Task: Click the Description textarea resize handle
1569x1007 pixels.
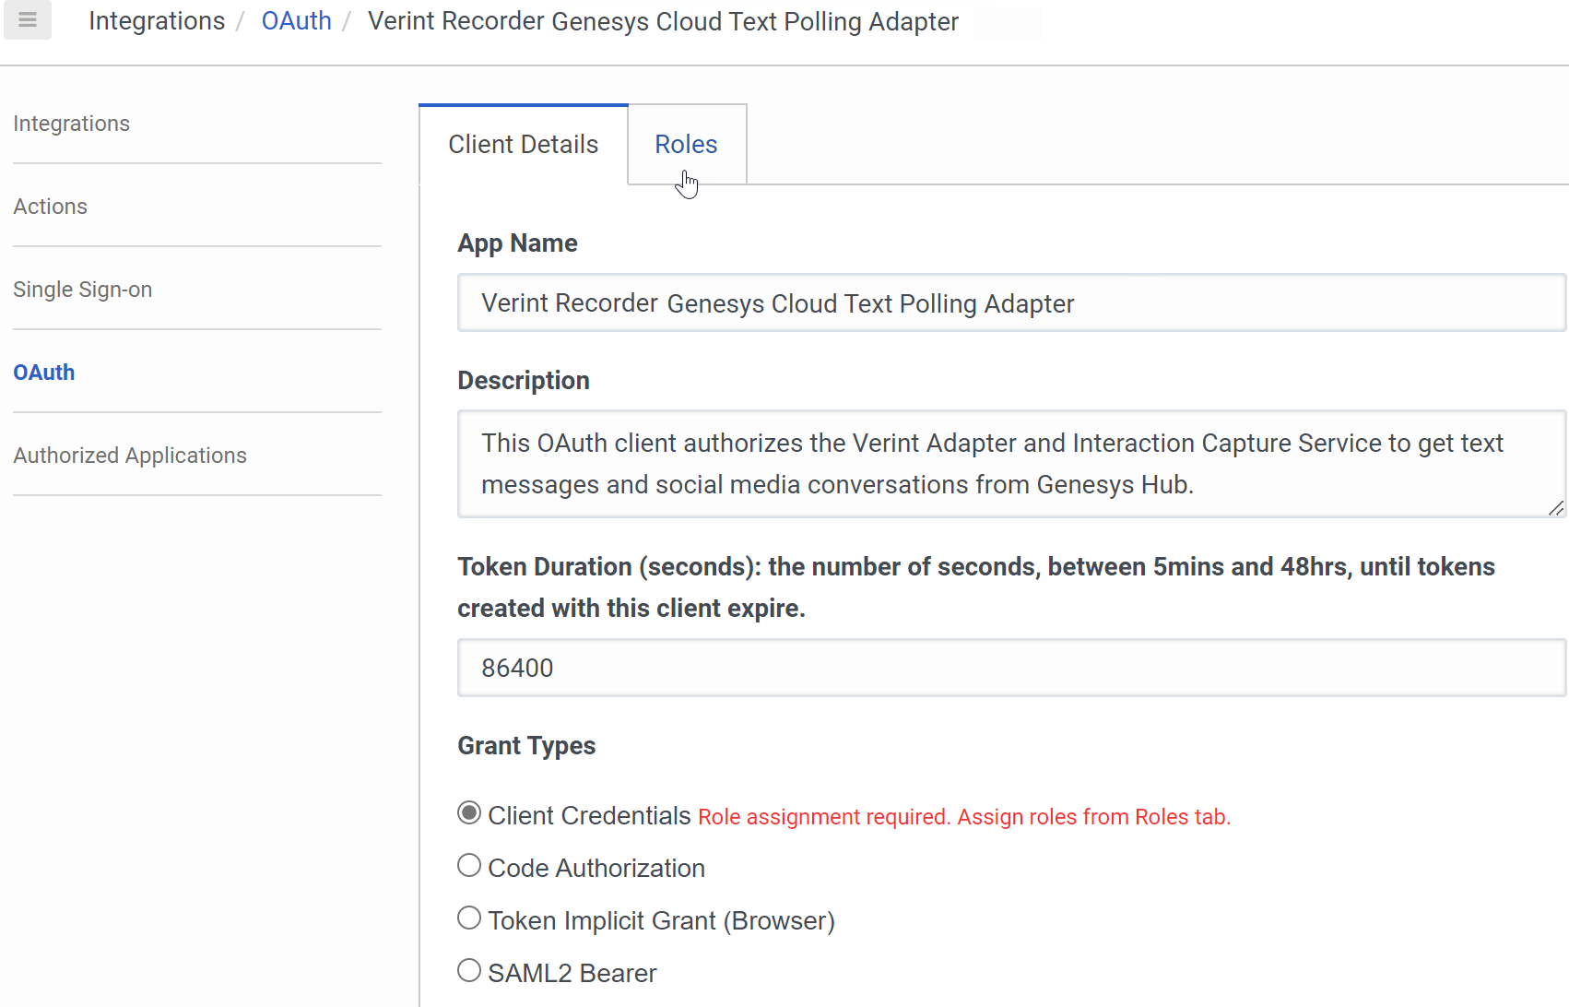Action: tap(1557, 508)
